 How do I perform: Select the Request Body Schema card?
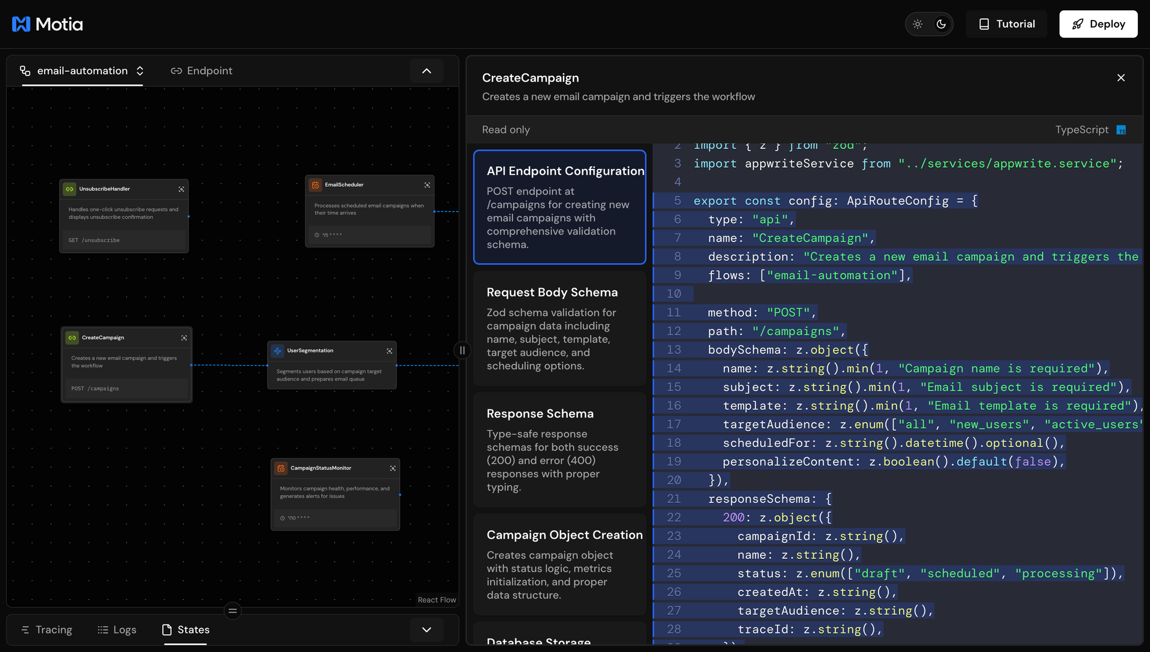pos(559,328)
